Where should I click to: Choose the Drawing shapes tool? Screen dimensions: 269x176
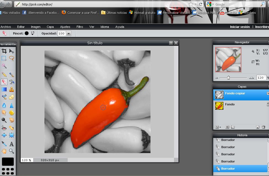(x=12, y=97)
